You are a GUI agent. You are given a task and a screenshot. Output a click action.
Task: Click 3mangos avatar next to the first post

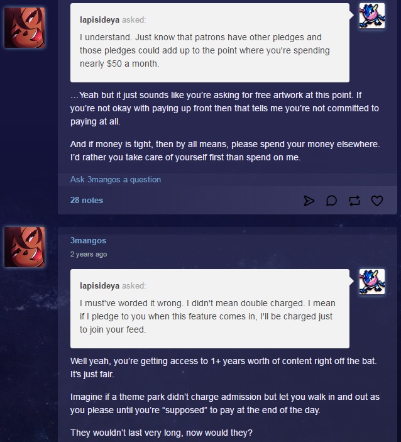point(25,28)
